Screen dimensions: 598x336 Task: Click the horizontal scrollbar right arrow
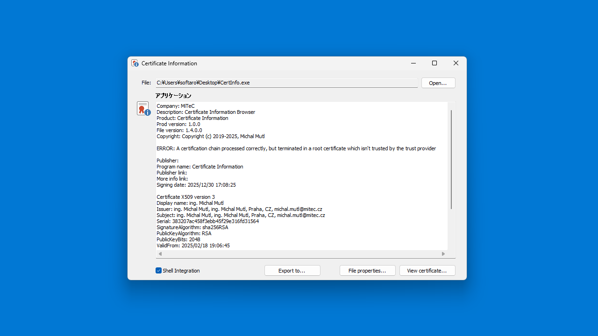click(x=443, y=253)
